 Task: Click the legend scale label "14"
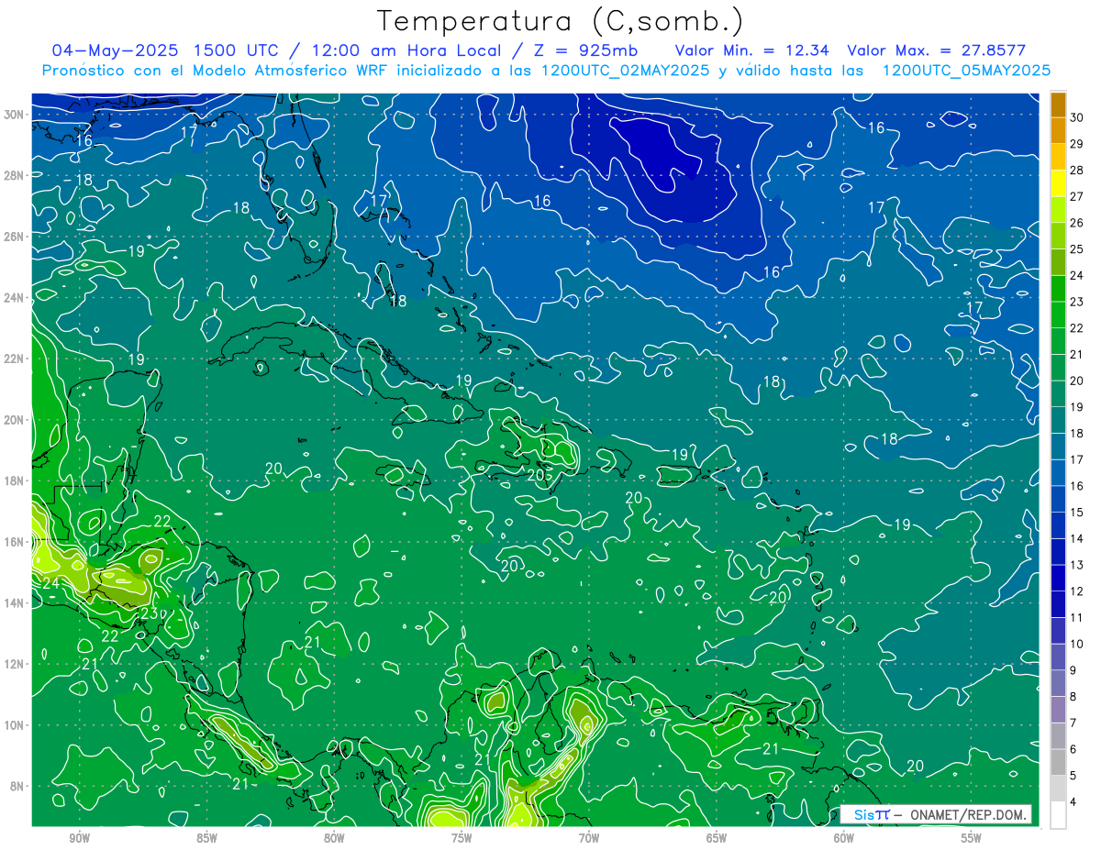coord(1077,538)
